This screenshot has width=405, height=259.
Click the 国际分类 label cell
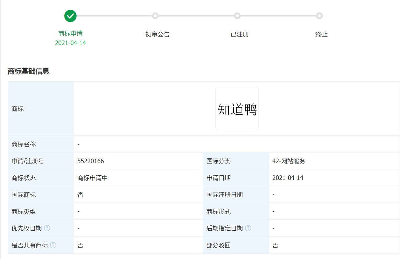click(236, 161)
